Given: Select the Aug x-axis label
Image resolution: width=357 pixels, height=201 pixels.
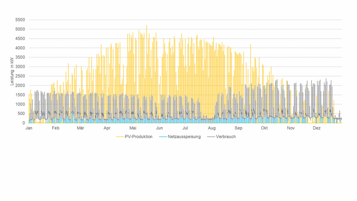Looking at the screenshot, I should 212,128.
